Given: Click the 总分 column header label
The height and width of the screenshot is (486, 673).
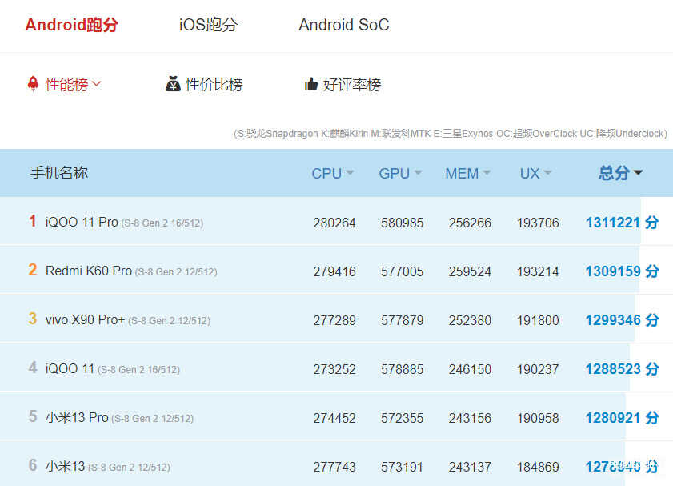Looking at the screenshot, I should (615, 173).
